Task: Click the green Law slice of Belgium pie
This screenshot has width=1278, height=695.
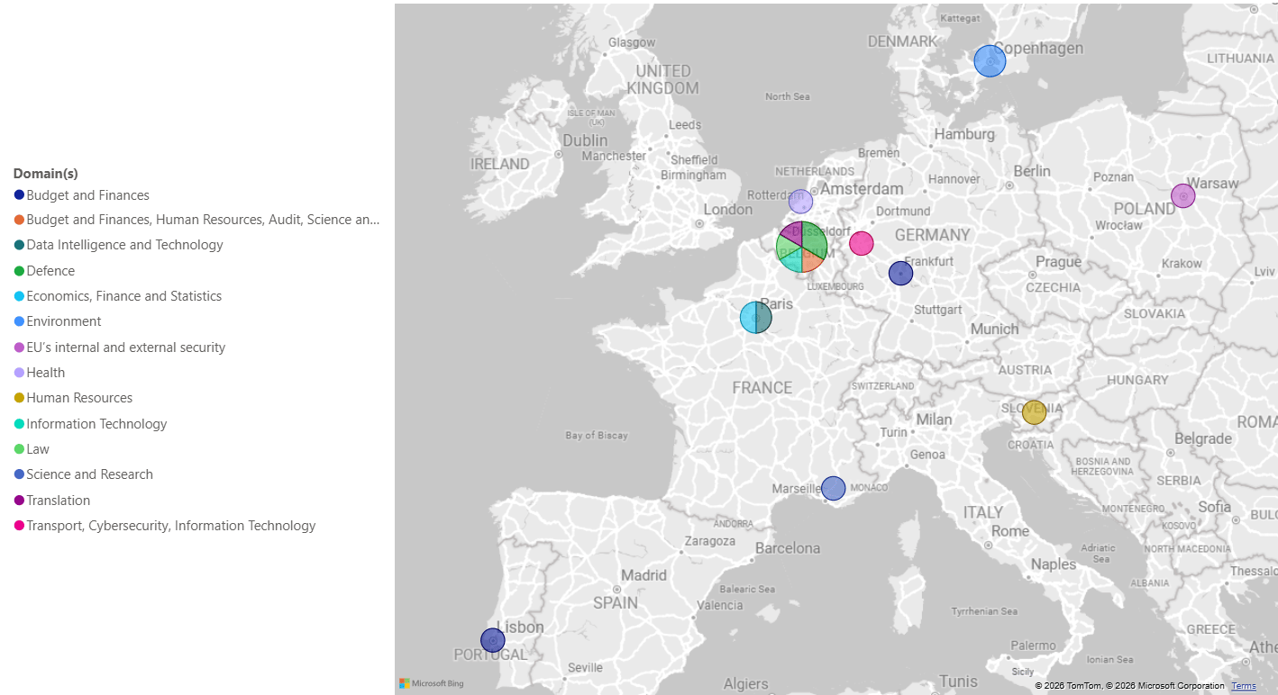Action: (786, 248)
